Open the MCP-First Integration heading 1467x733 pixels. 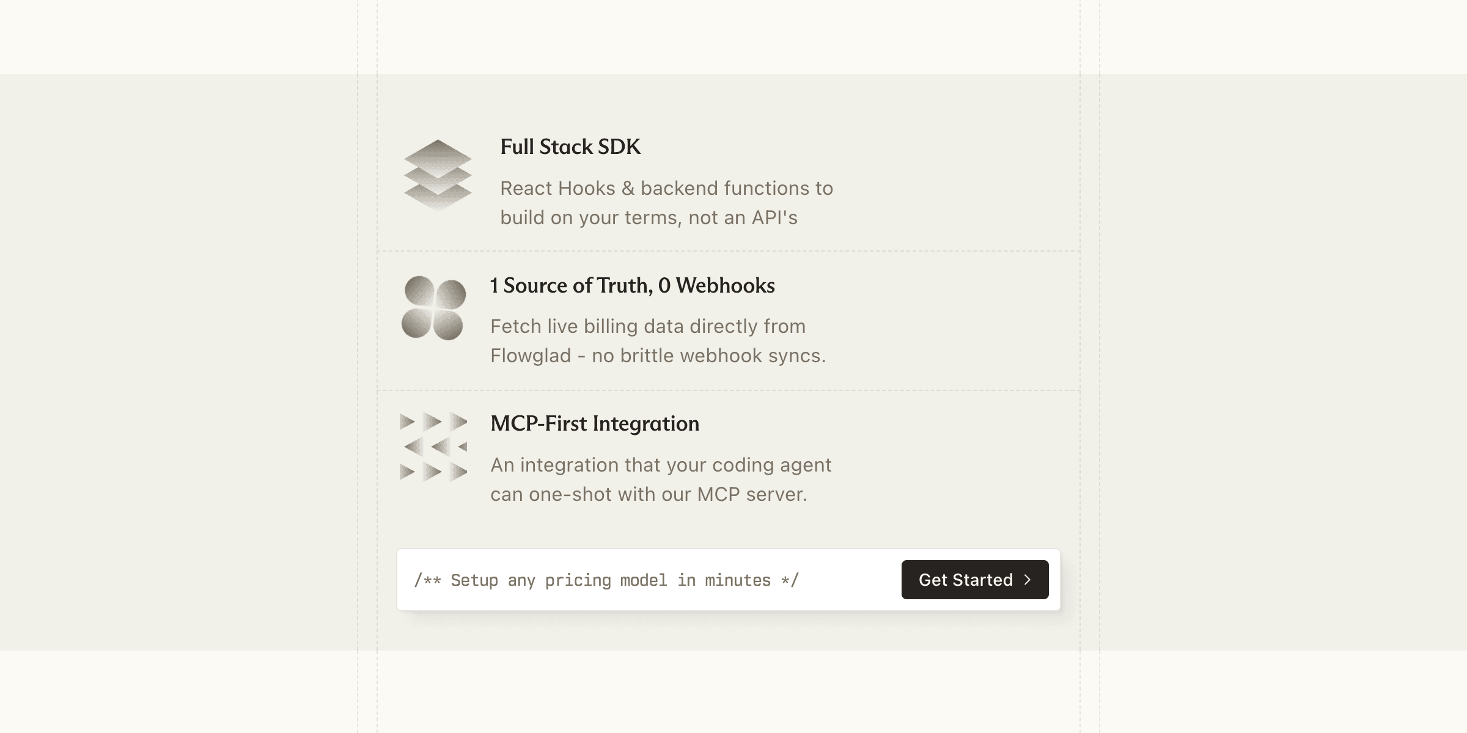point(594,424)
